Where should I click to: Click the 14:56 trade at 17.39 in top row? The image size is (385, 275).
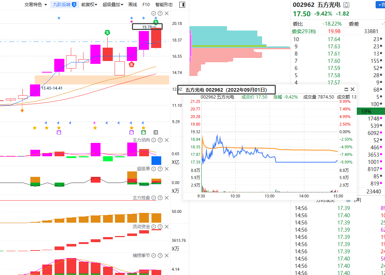(338, 208)
